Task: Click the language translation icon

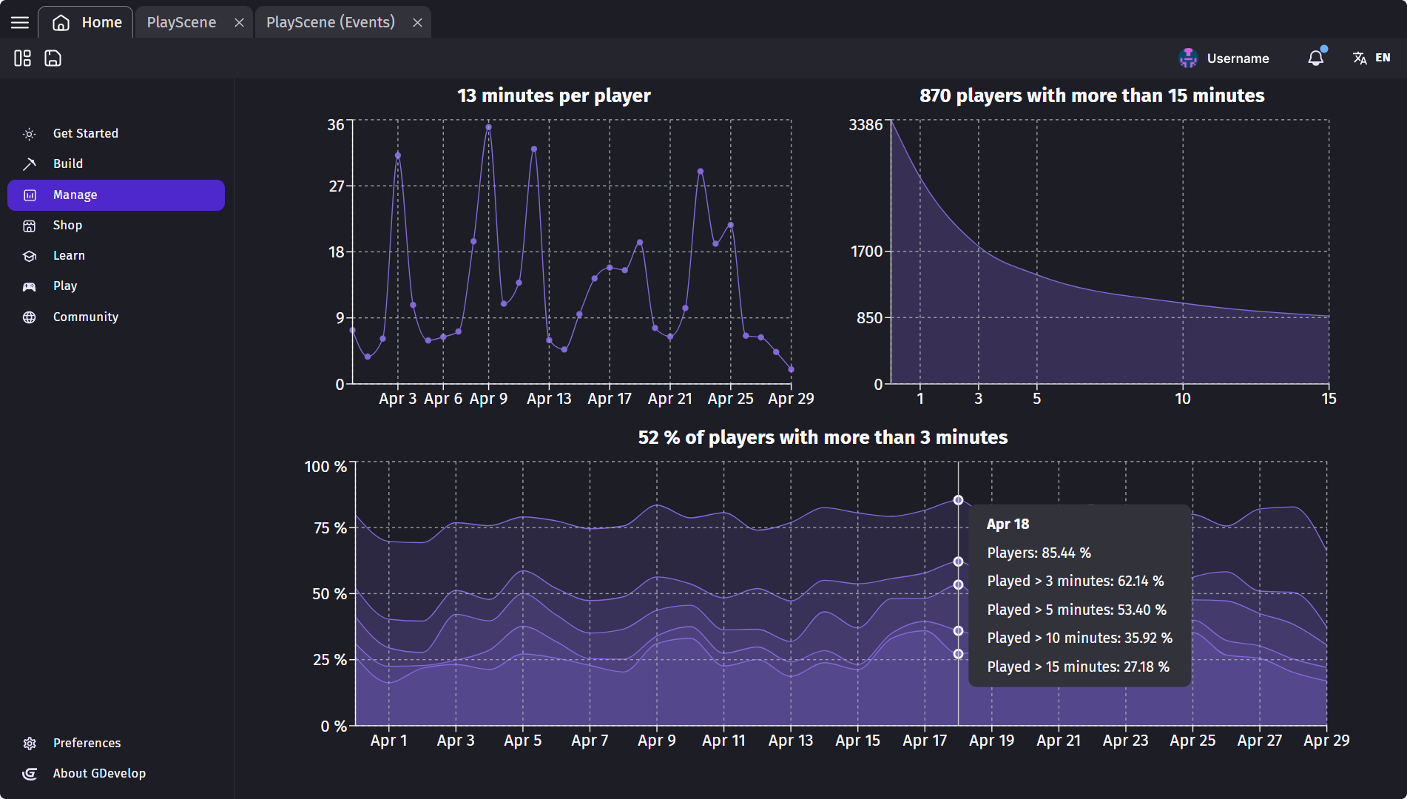Action: 1360,58
